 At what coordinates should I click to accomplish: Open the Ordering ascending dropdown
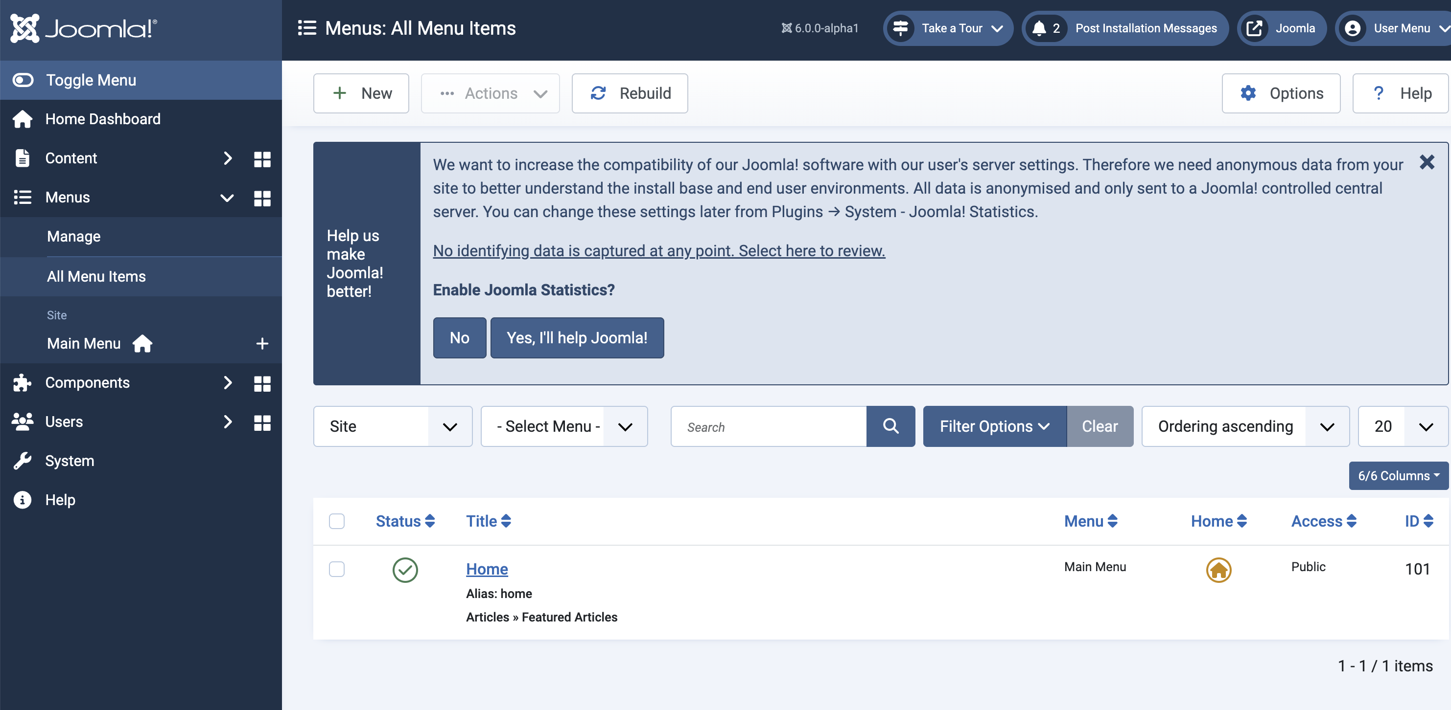pyautogui.click(x=1245, y=426)
